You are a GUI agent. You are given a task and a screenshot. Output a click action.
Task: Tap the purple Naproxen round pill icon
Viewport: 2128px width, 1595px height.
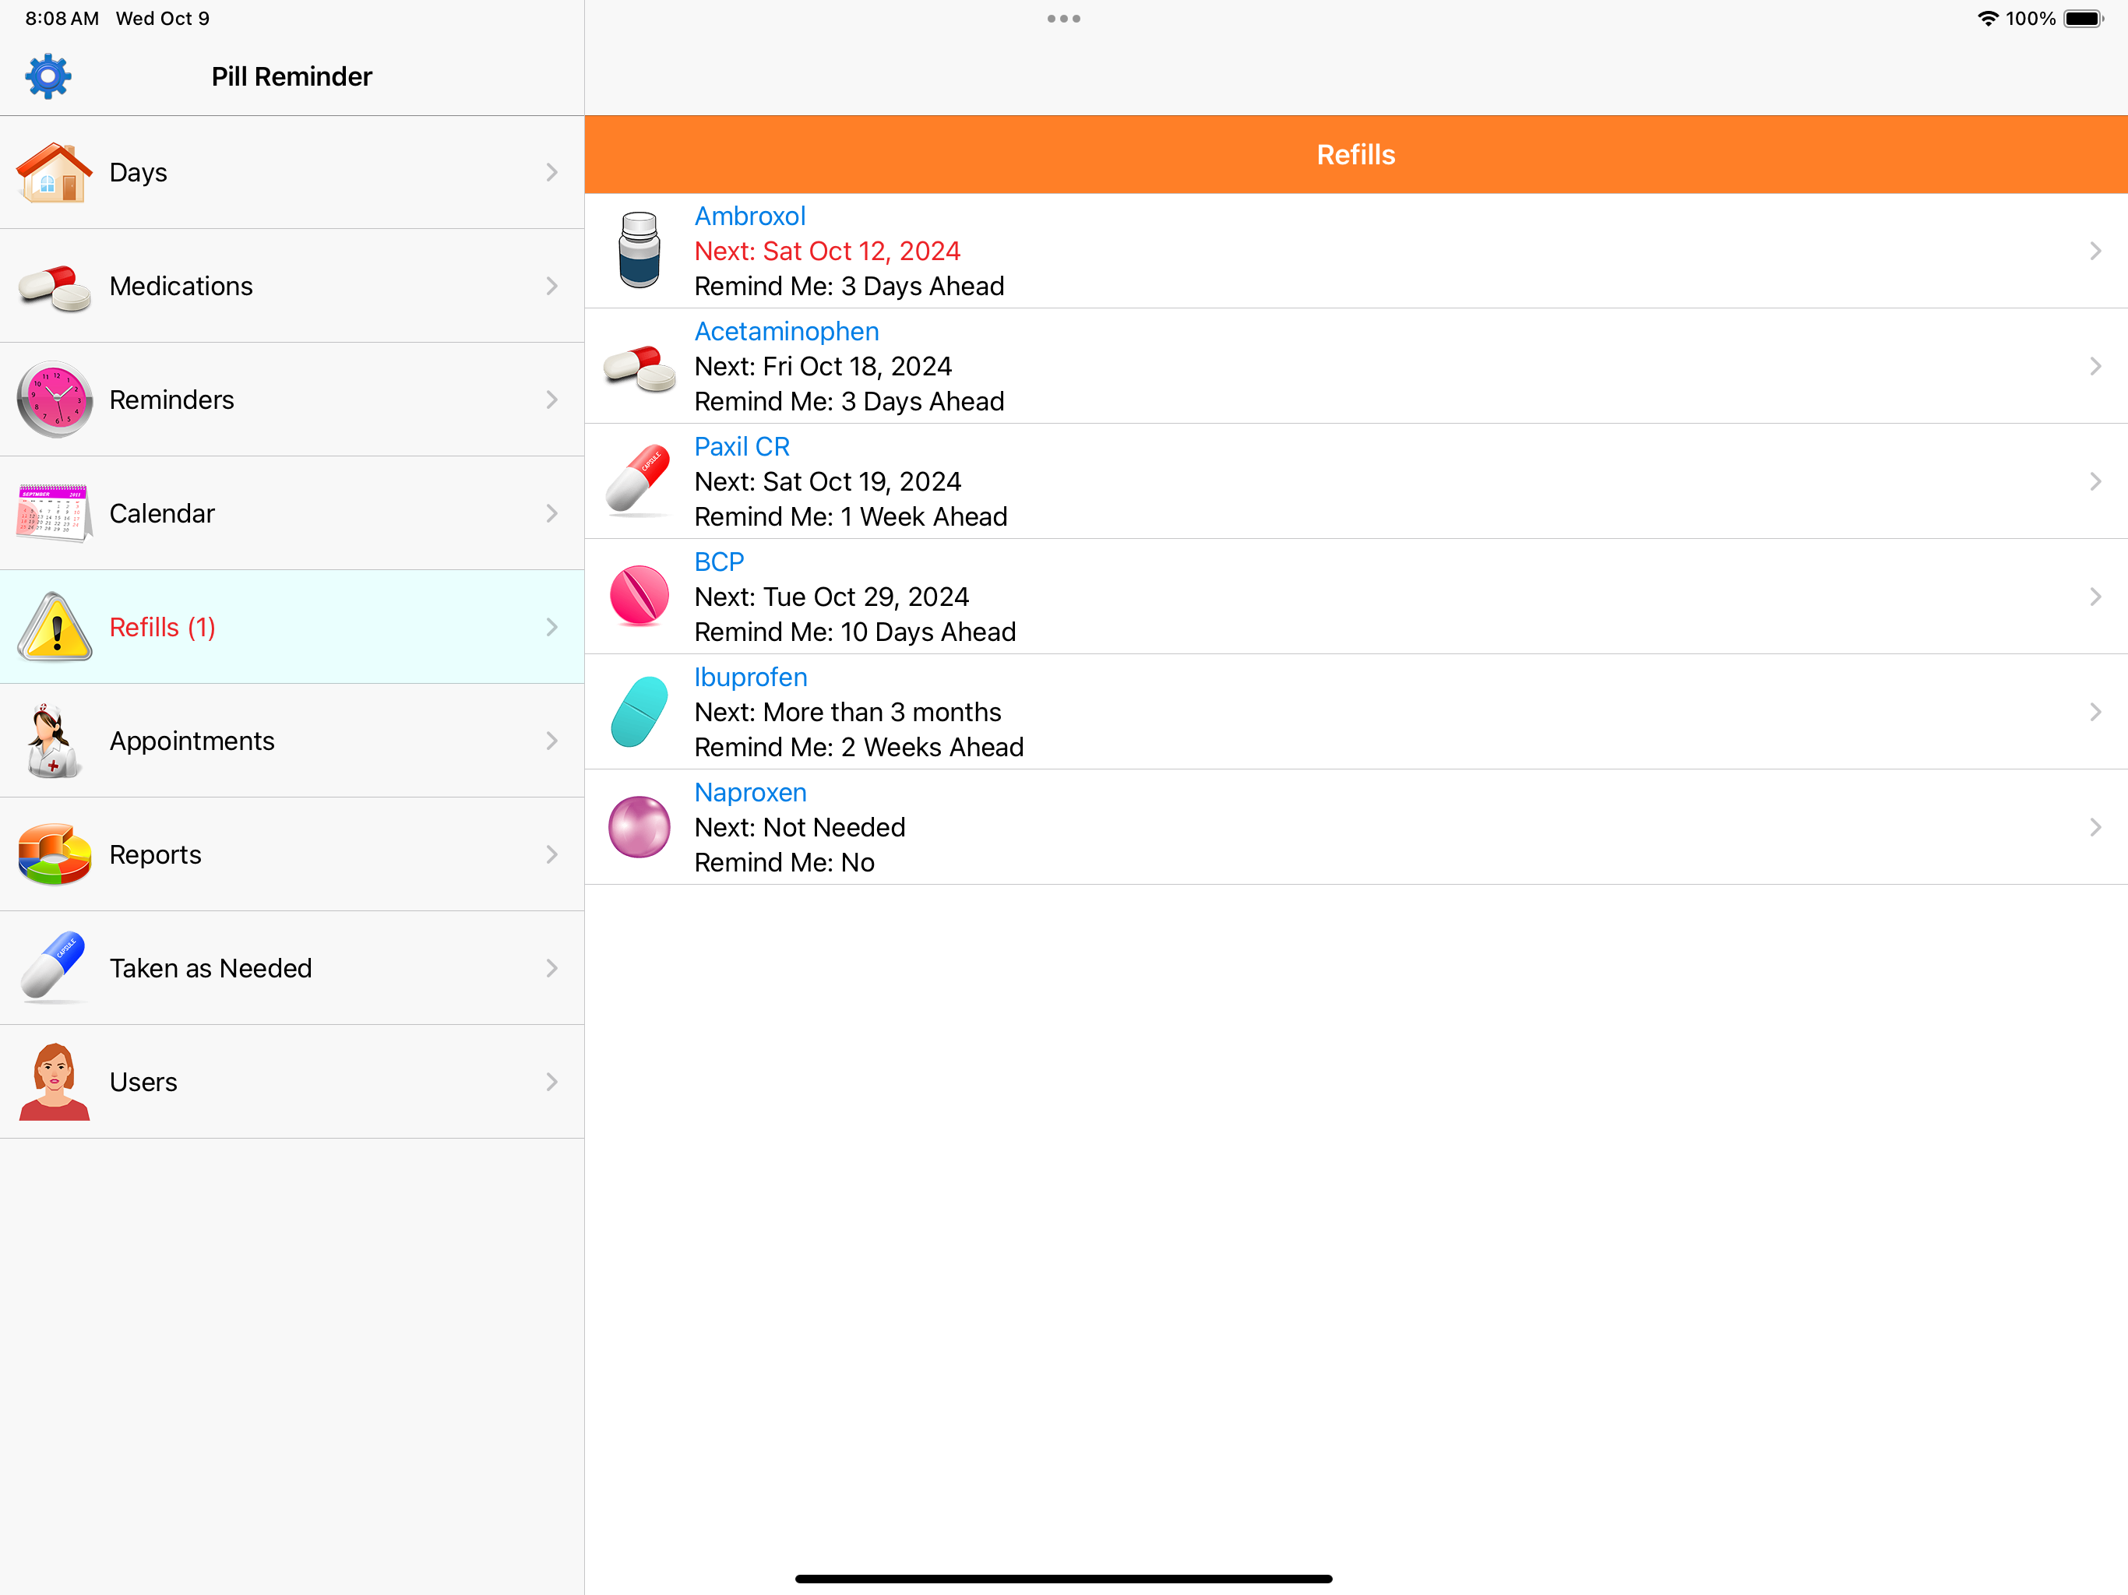639,826
